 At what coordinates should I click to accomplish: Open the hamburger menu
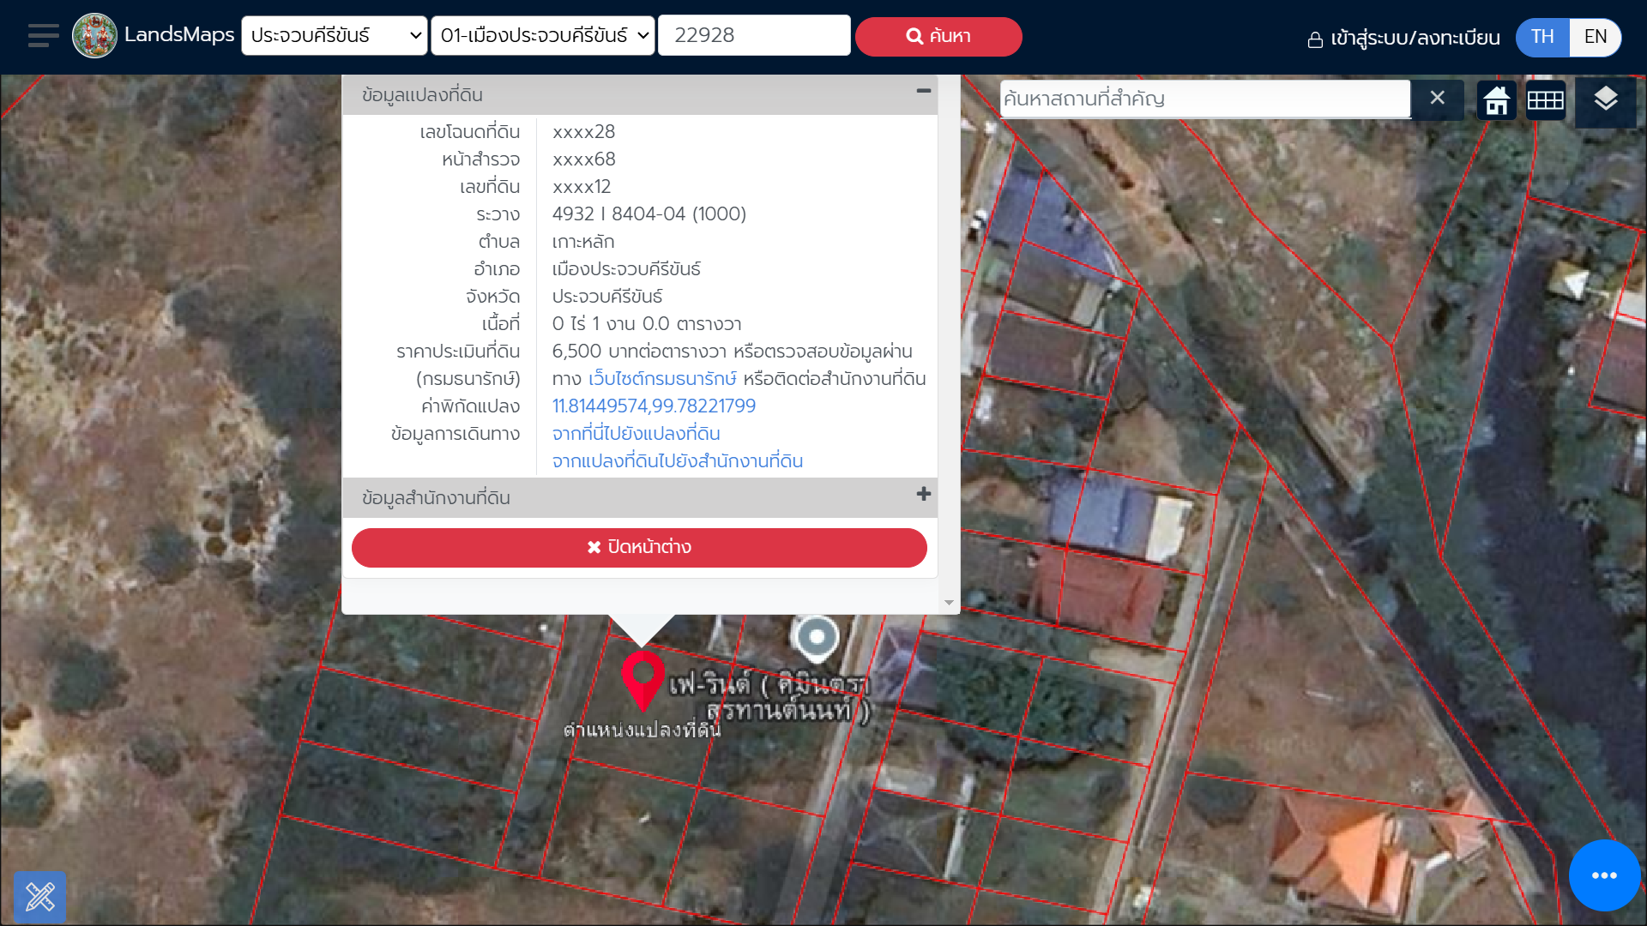click(43, 36)
